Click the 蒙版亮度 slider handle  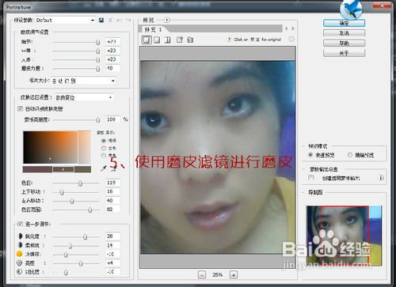(x=98, y=120)
